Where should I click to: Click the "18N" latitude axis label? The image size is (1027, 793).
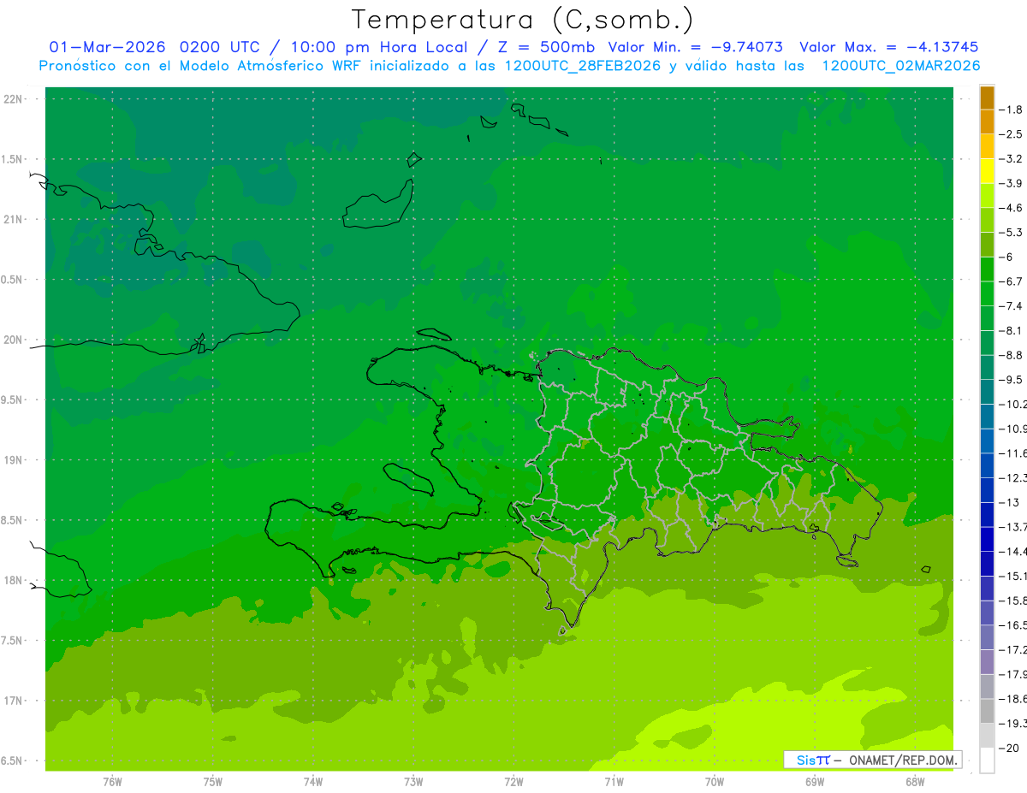coord(14,580)
